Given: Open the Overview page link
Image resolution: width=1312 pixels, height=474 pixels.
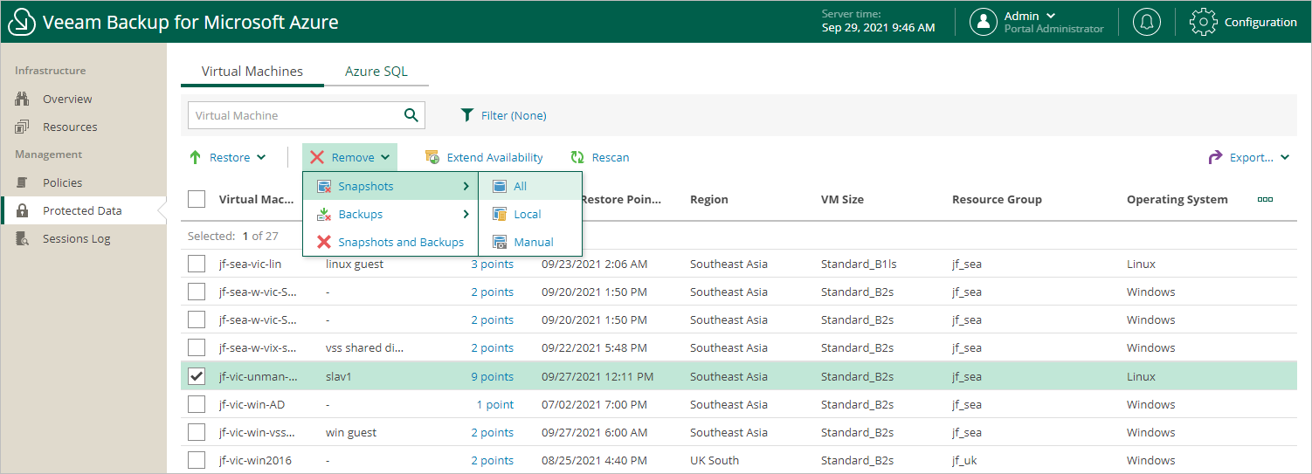Looking at the screenshot, I should pos(67,100).
